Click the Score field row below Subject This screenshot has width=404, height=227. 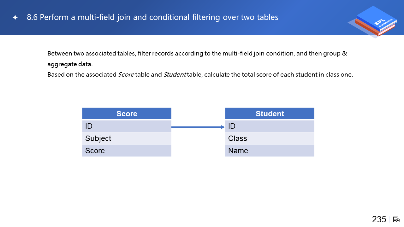click(127, 151)
